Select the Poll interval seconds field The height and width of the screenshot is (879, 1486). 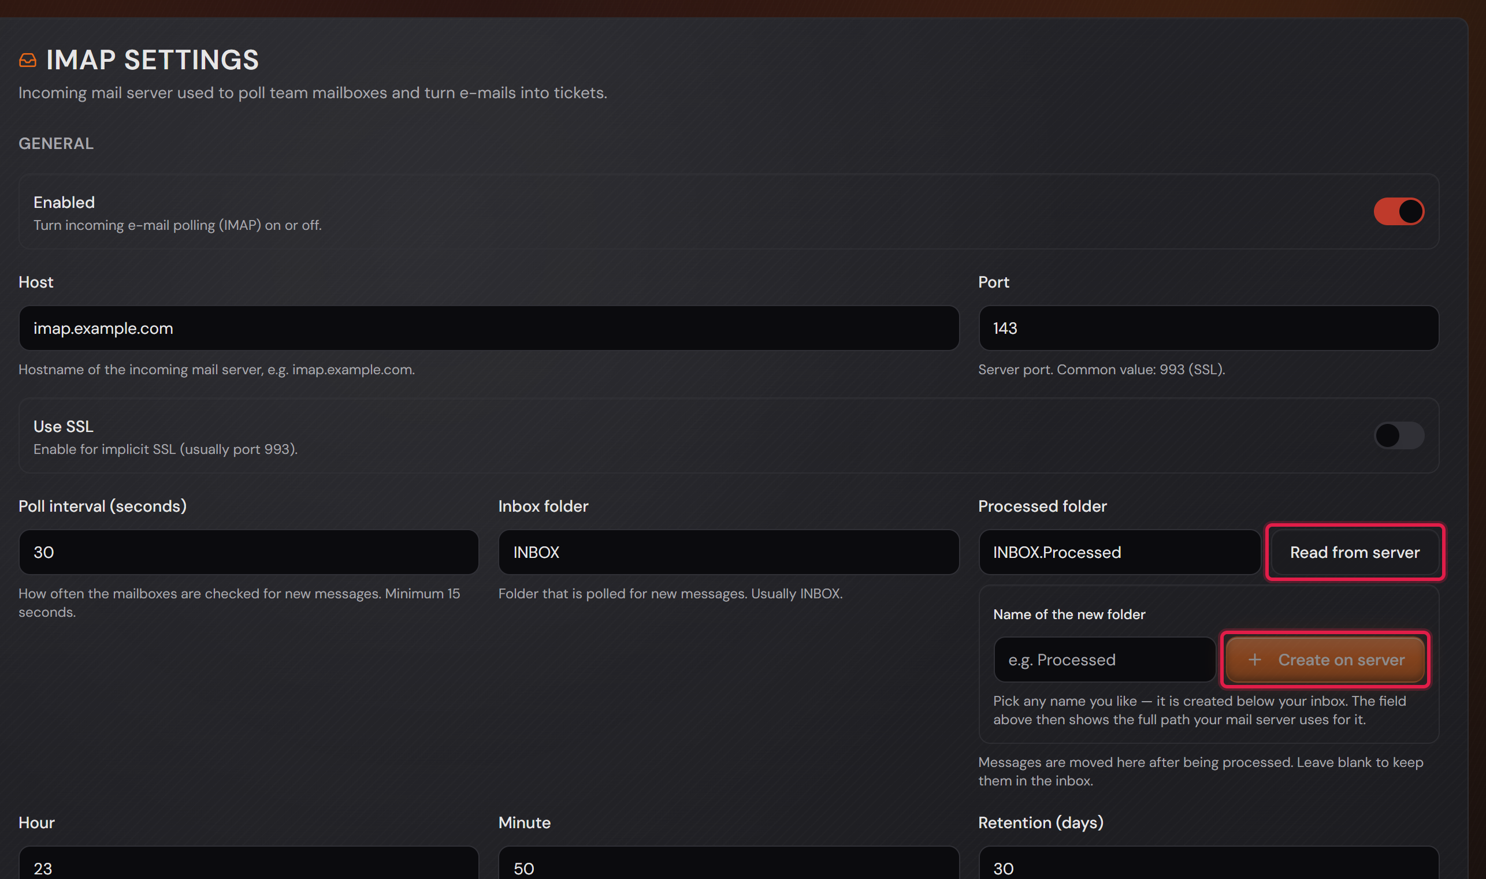(x=249, y=552)
